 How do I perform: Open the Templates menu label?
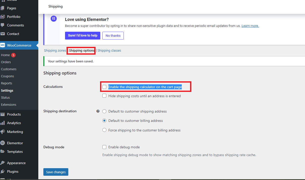[15, 152]
